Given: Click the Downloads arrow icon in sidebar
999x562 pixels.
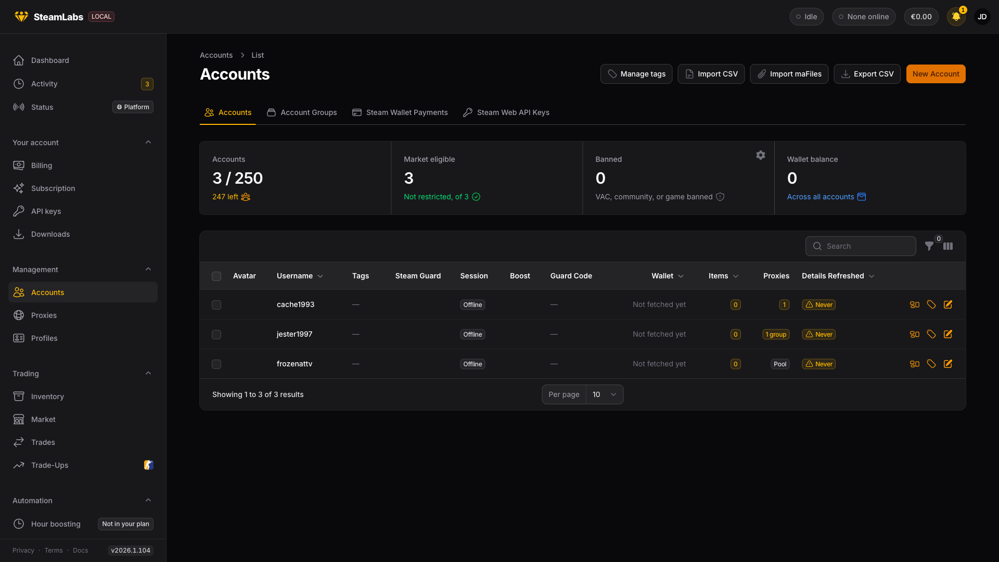Looking at the screenshot, I should coord(19,234).
